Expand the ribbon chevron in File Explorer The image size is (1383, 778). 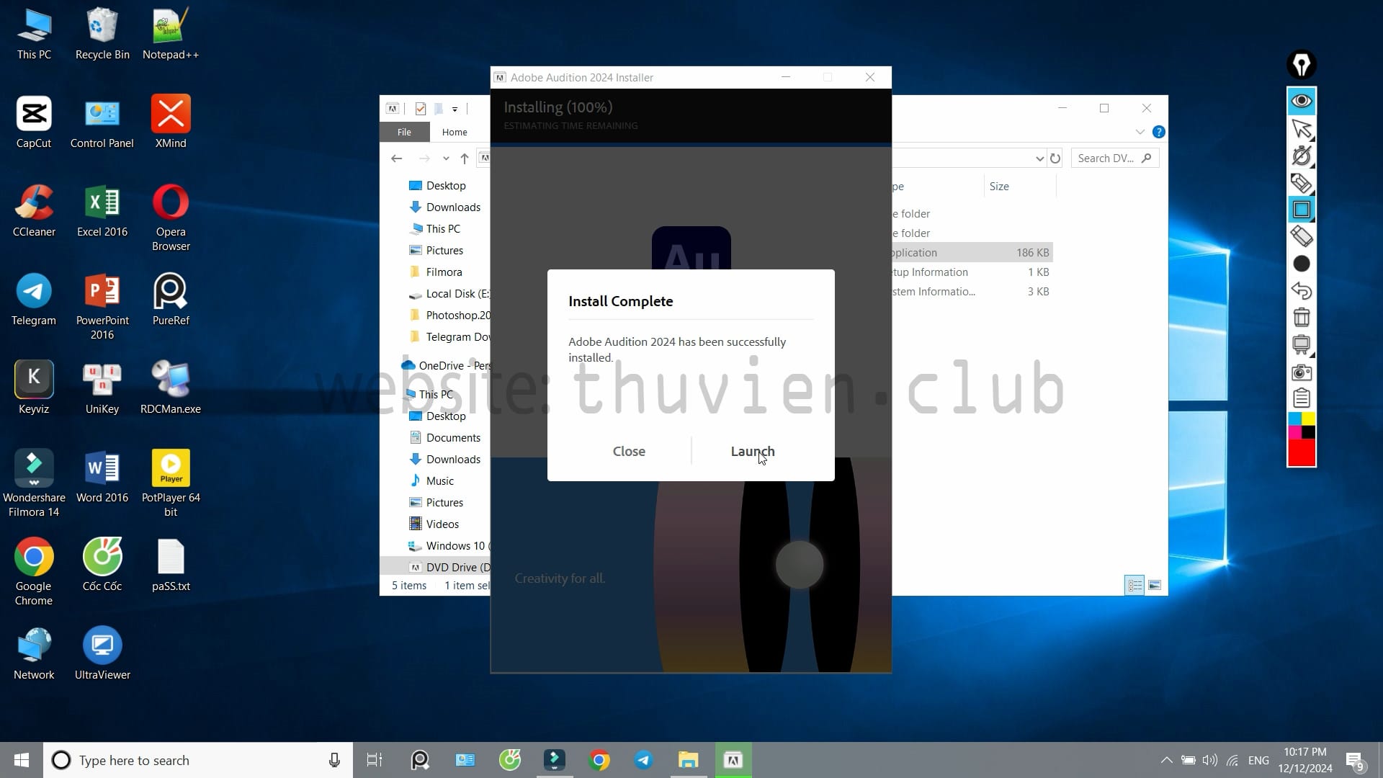point(1140,132)
